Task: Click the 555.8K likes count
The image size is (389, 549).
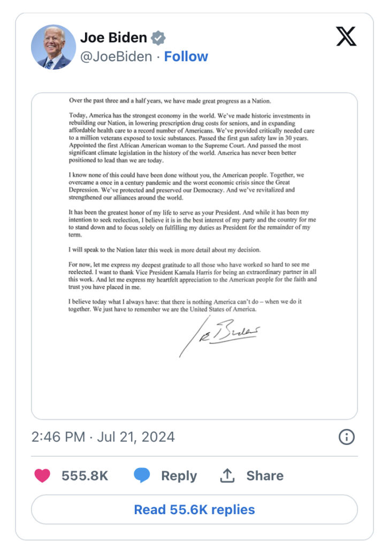Action: [85, 476]
